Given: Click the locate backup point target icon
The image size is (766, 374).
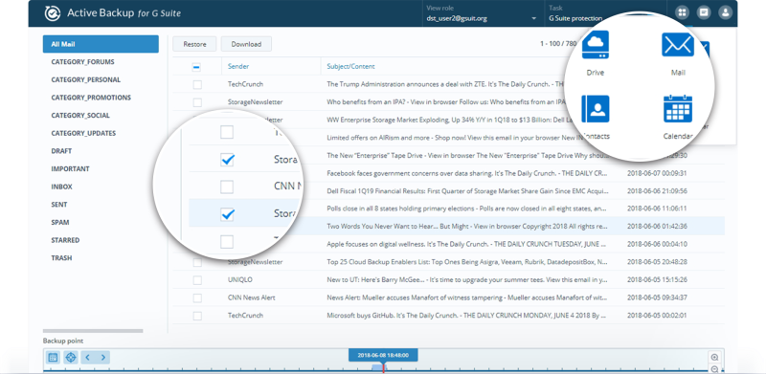Looking at the screenshot, I should 71,358.
